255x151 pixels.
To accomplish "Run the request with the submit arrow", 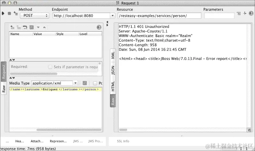I will coord(3,13).
